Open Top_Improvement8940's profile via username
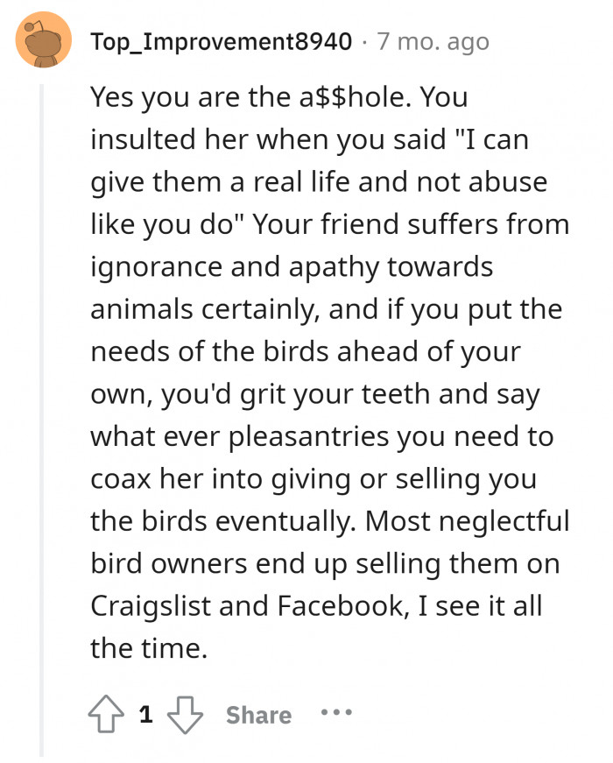 (226, 41)
